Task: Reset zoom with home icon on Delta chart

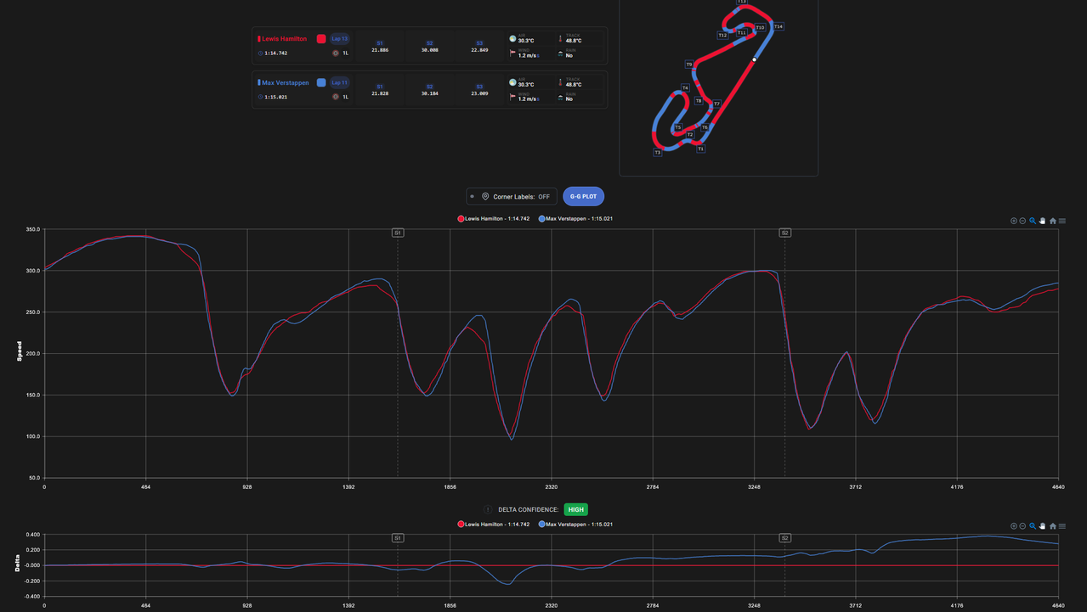Action: tap(1053, 526)
